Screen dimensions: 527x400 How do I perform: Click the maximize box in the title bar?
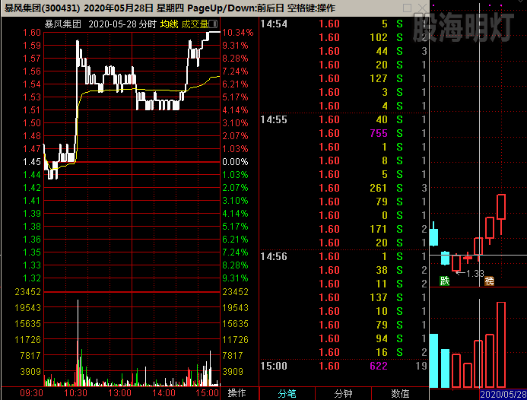click(407, 8)
